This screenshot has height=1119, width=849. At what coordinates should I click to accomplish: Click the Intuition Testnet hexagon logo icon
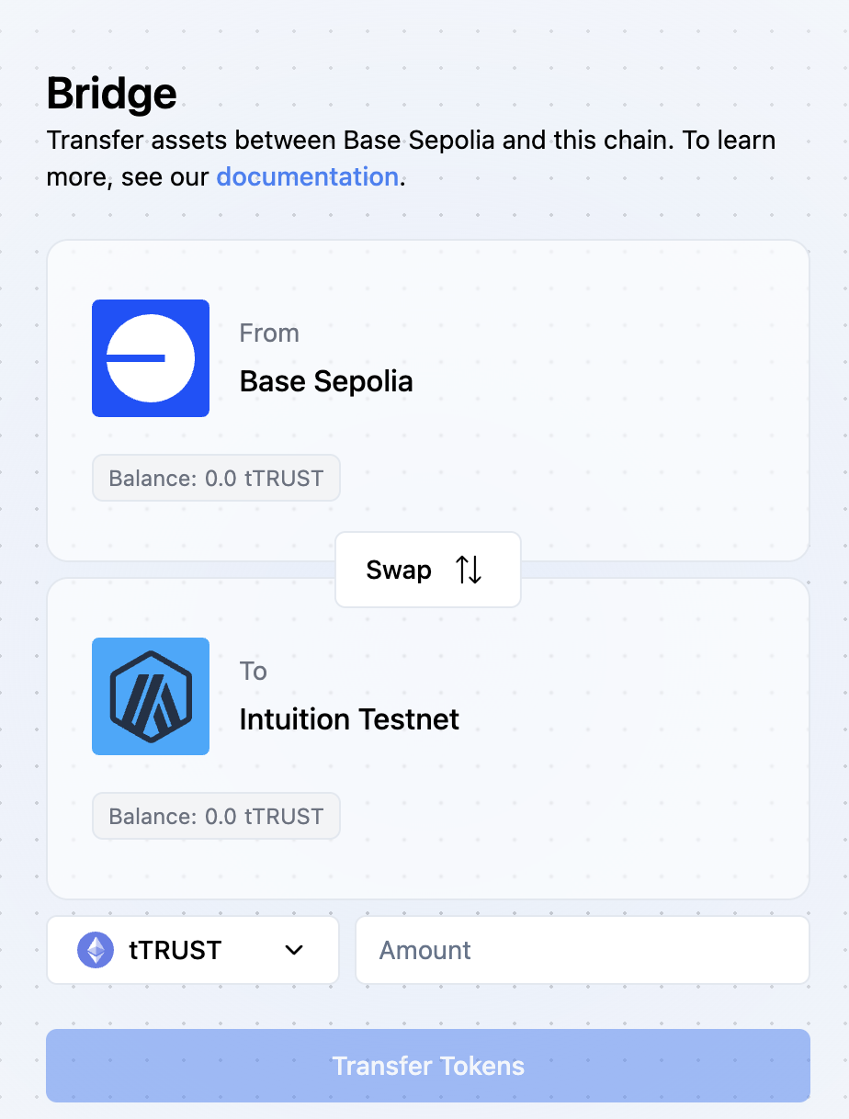click(151, 696)
